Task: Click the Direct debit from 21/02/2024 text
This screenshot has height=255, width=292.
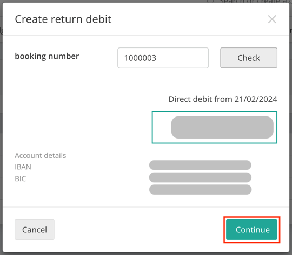Action: click(x=223, y=99)
